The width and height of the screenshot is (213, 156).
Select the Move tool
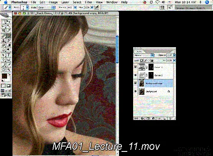pos(8,22)
